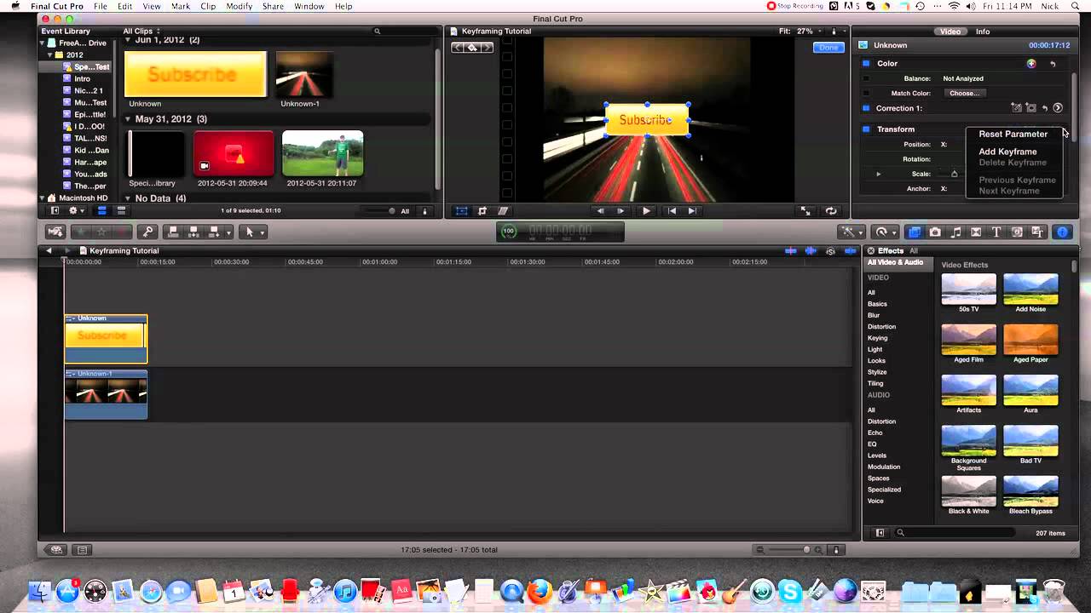Viewport: 1091px width, 613px height.
Task: Click the keyword editor key icon
Action: click(x=147, y=232)
